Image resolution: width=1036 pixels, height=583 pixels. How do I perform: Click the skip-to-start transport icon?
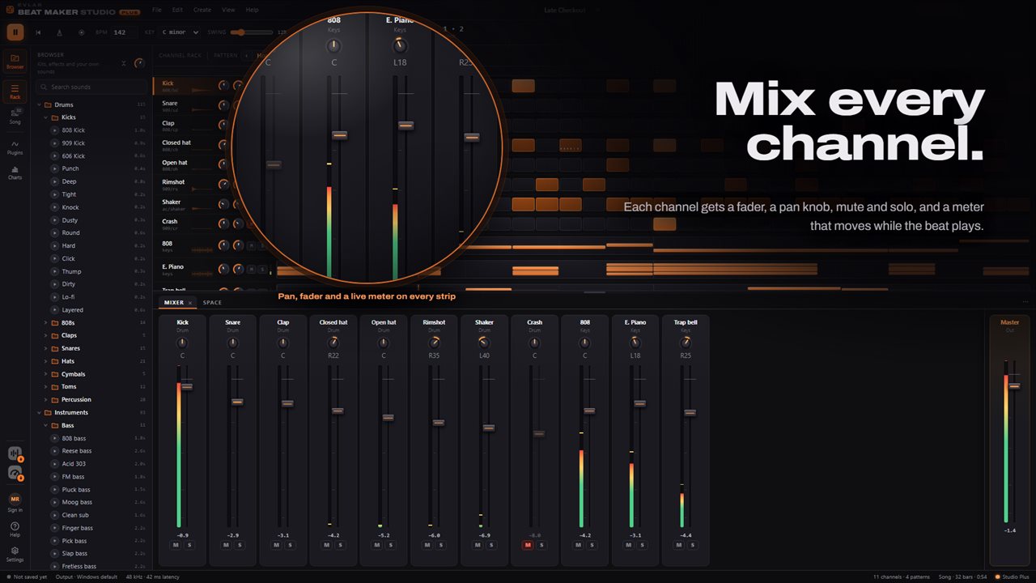coord(39,32)
